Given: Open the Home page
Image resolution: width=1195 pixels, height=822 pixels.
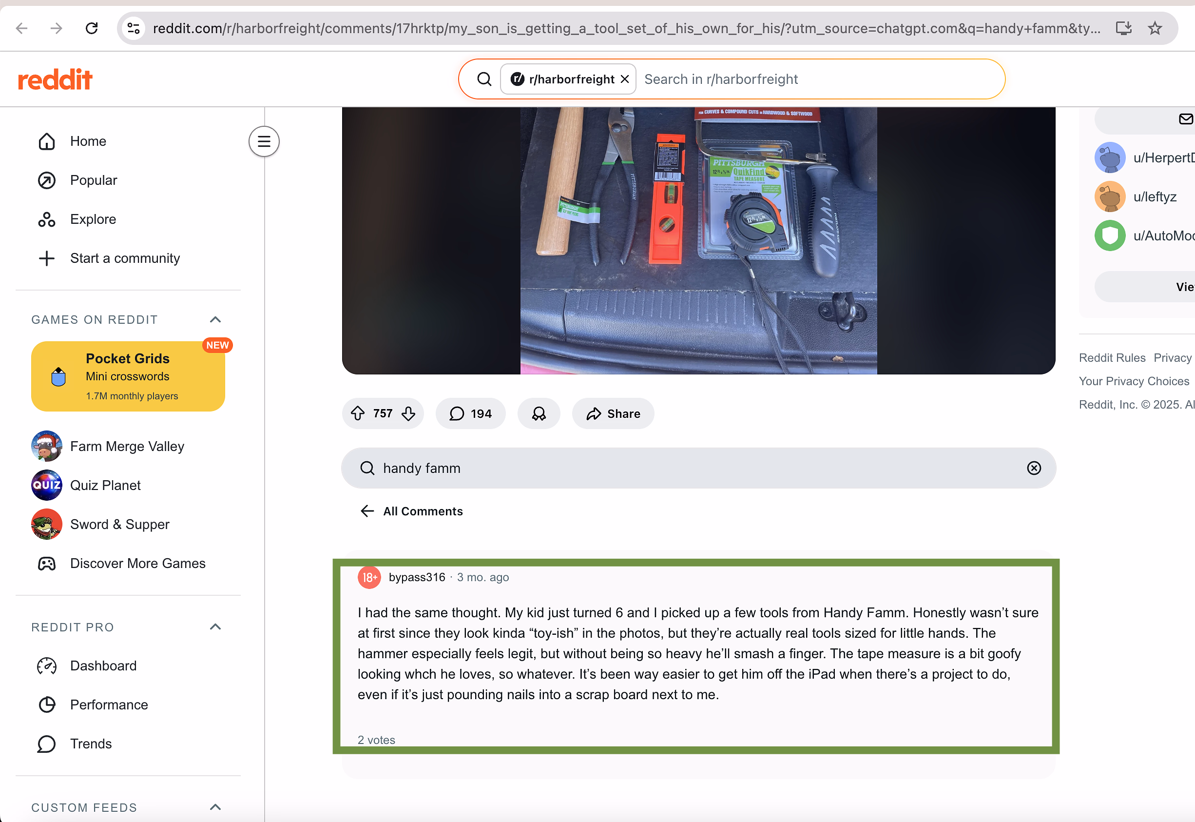Looking at the screenshot, I should [x=88, y=141].
